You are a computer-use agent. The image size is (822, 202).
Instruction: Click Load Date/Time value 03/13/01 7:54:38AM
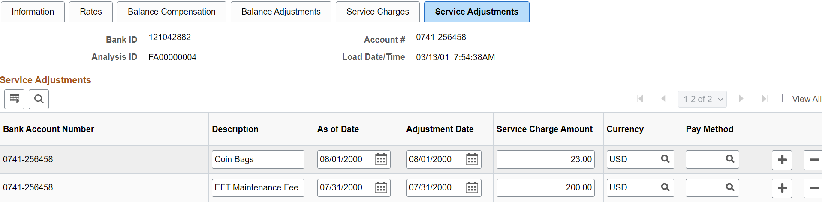pos(455,57)
